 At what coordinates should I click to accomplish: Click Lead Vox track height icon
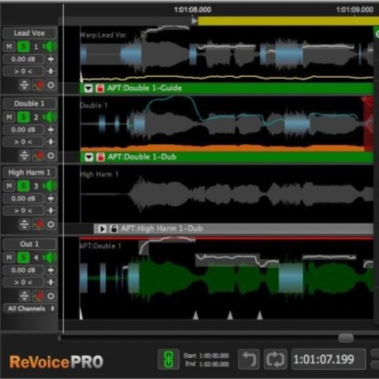[x=24, y=85]
